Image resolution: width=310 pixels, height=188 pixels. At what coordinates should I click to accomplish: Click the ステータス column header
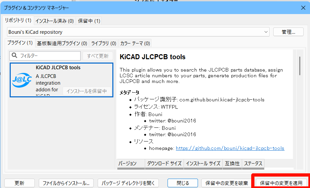click(x=253, y=164)
